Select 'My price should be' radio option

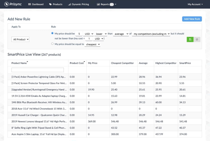click(x=52, y=34)
